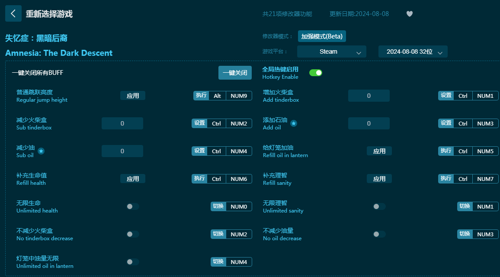Viewport: 500px width, 277px height.
Task: Turn on No tinderbox decrease
Action: coord(133,234)
